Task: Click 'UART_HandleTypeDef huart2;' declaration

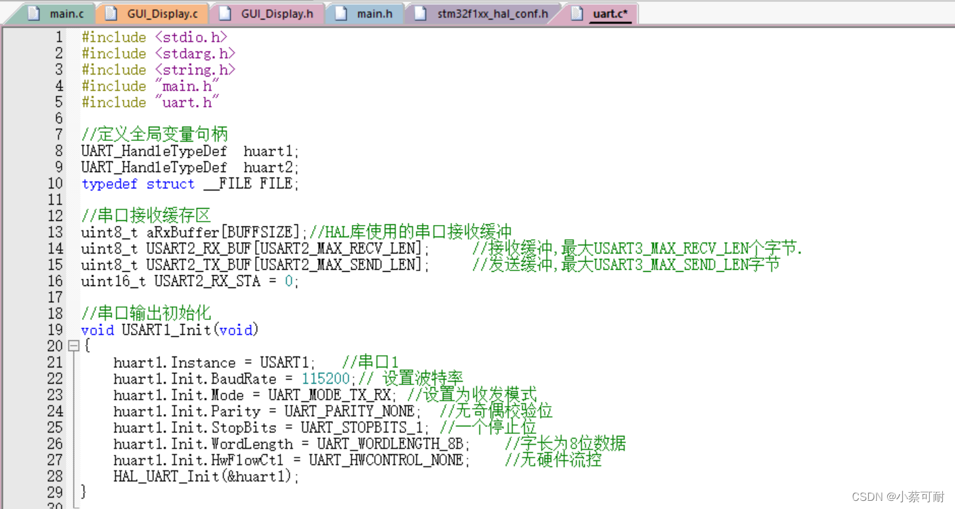Action: 190,167
